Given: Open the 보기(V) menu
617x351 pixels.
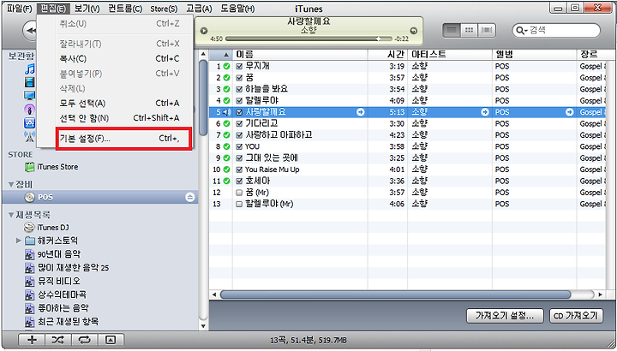Looking at the screenshot, I should tap(87, 9).
